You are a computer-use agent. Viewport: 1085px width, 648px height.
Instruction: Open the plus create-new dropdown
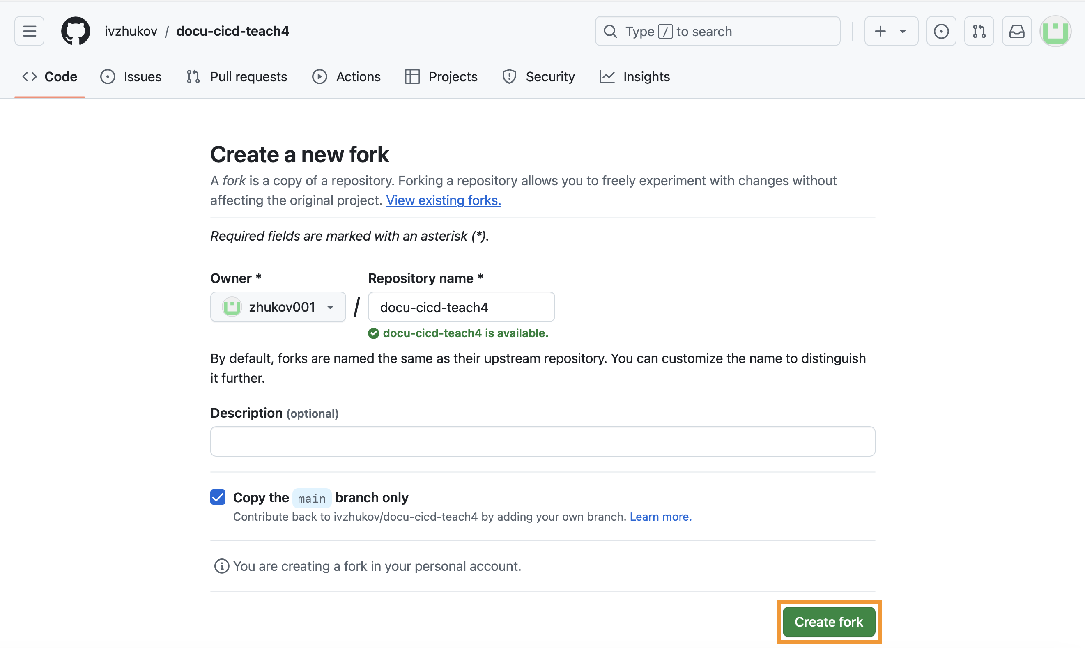[x=891, y=31]
